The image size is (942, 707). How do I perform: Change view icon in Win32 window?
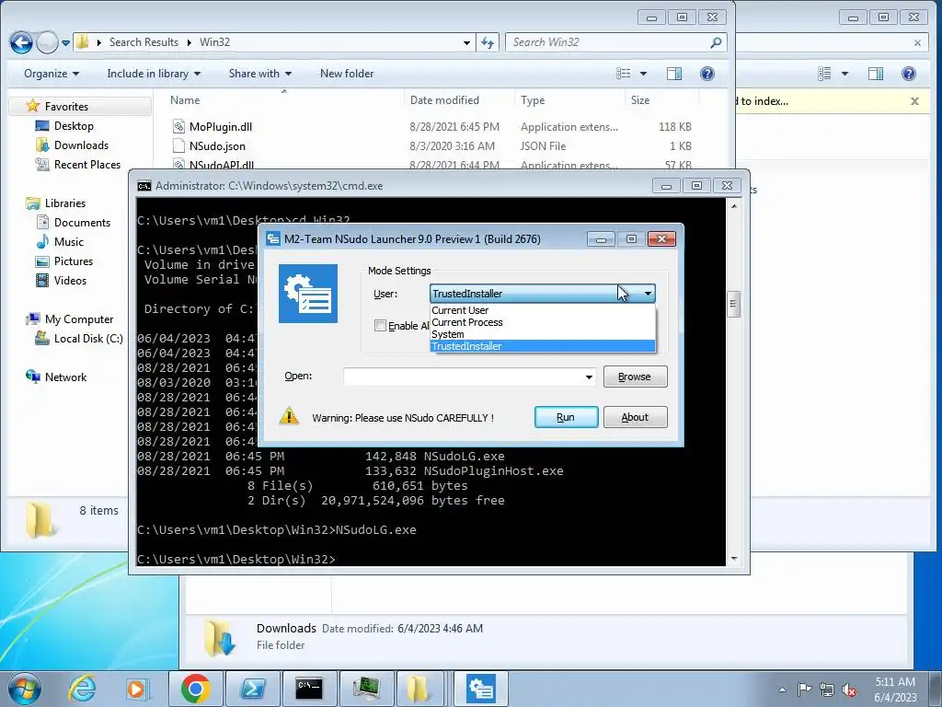click(x=624, y=74)
